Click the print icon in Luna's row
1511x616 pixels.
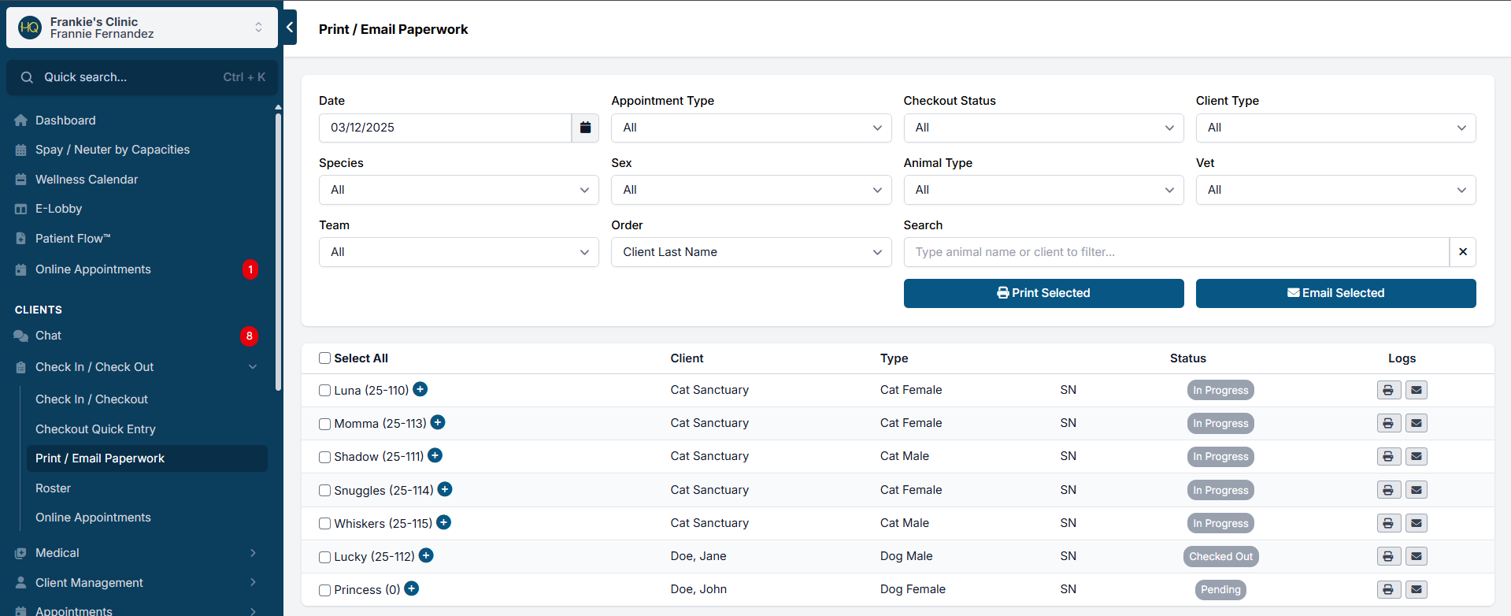click(x=1388, y=390)
